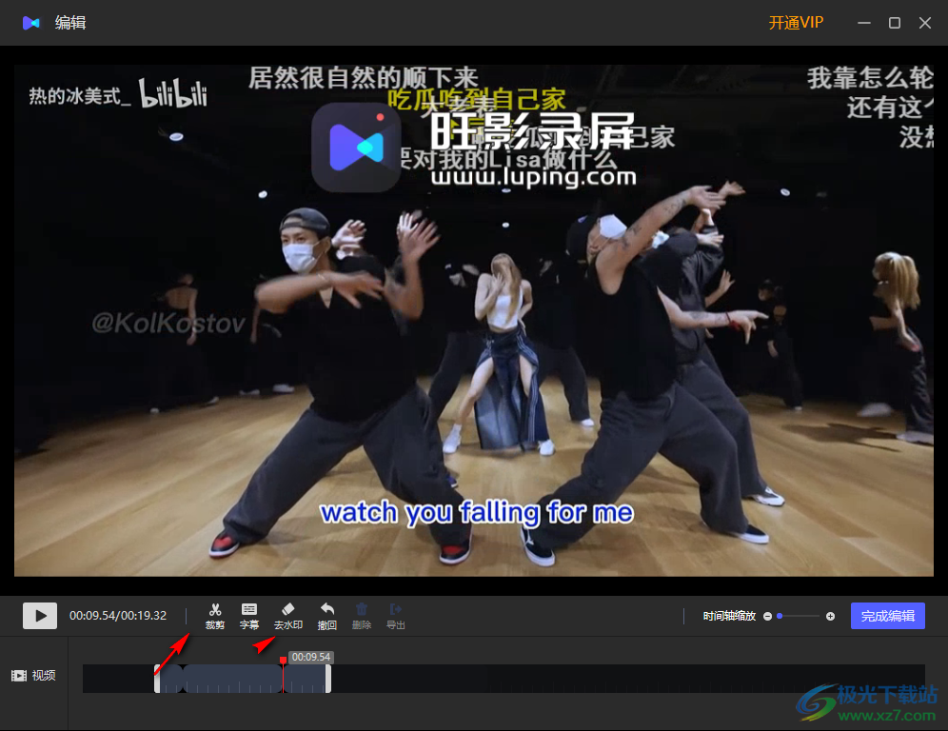Play the video preview
The height and width of the screenshot is (731, 948).
[x=40, y=616]
